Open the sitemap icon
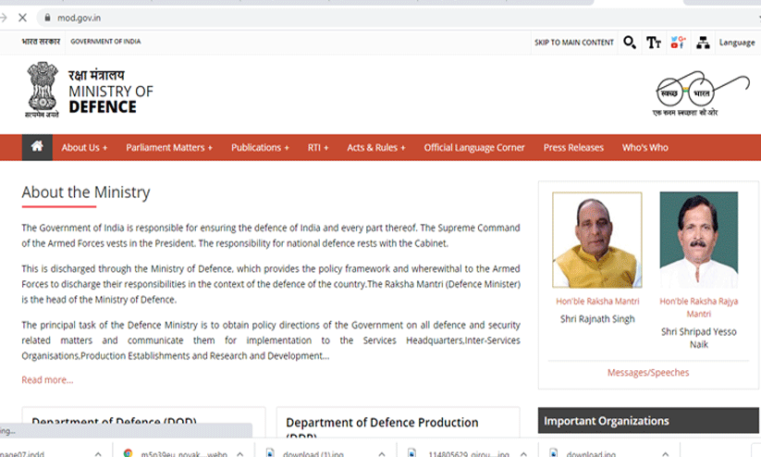 [x=703, y=43]
